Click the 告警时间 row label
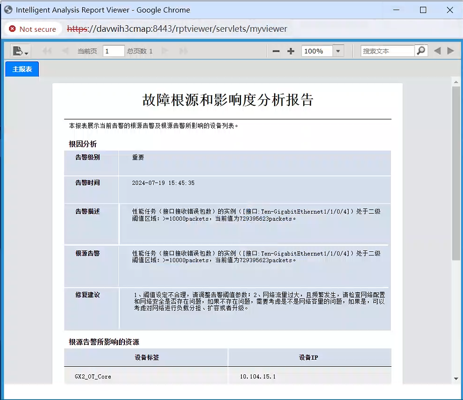463x400 pixels. tap(87, 183)
